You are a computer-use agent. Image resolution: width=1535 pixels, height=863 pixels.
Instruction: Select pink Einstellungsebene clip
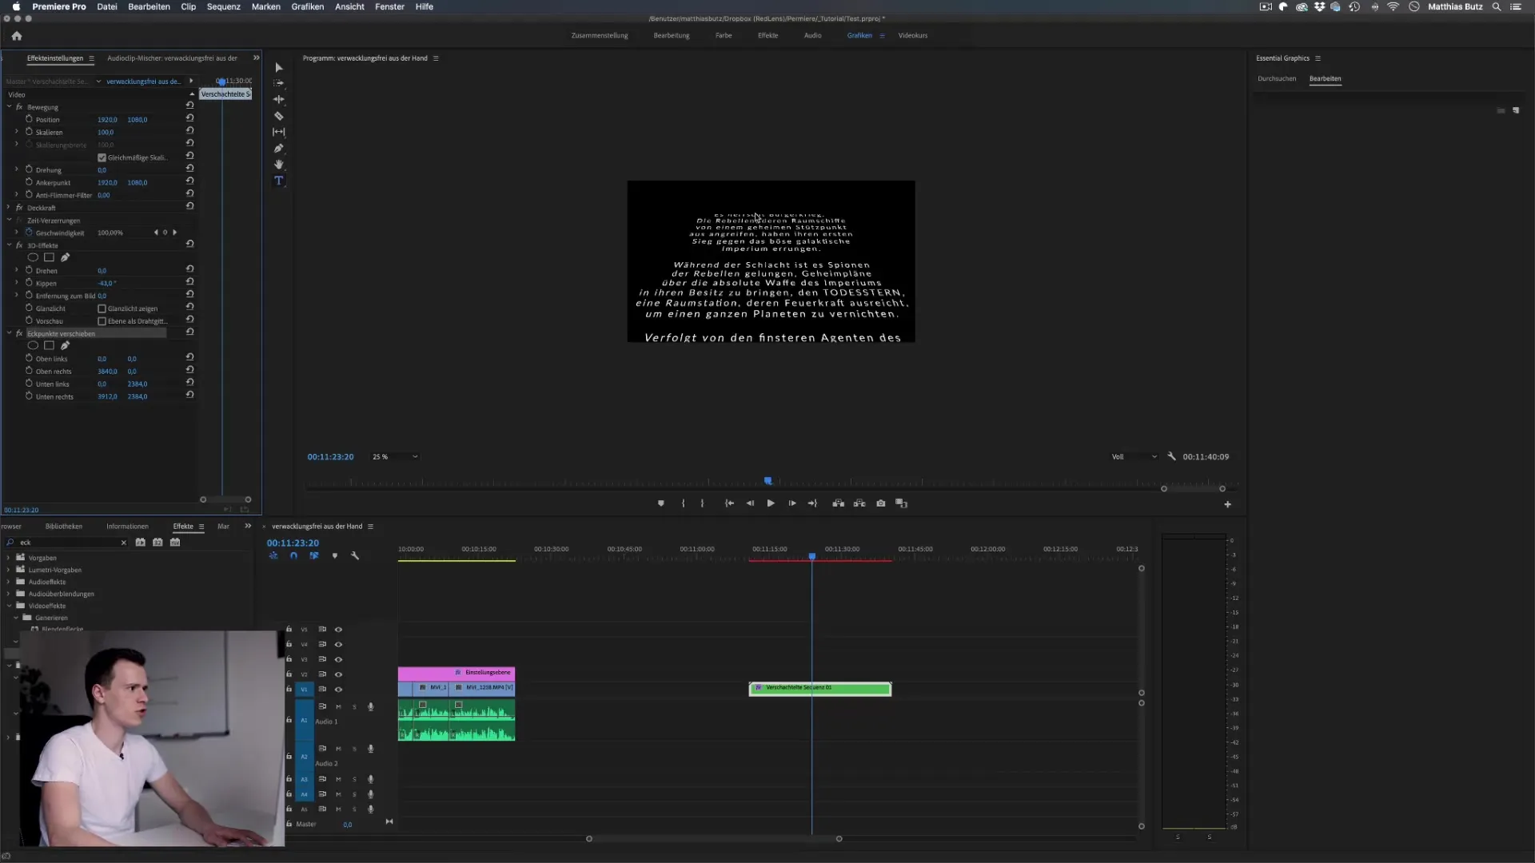pos(457,673)
